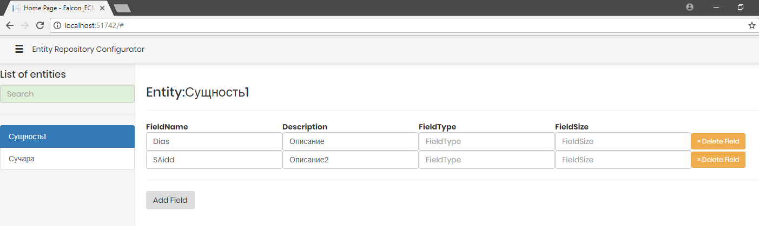The width and height of the screenshot is (759, 226).
Task: Open the Chrome profile icon
Action: pos(689,8)
